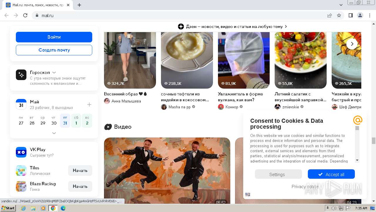Viewport: 376px width, 212px height.
Task: Click Chrome icon in the taskbar
Action: click(53, 208)
